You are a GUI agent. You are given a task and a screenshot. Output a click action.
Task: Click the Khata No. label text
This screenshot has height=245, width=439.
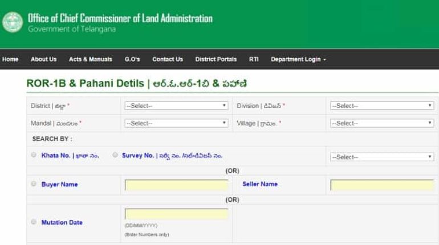[70, 156]
